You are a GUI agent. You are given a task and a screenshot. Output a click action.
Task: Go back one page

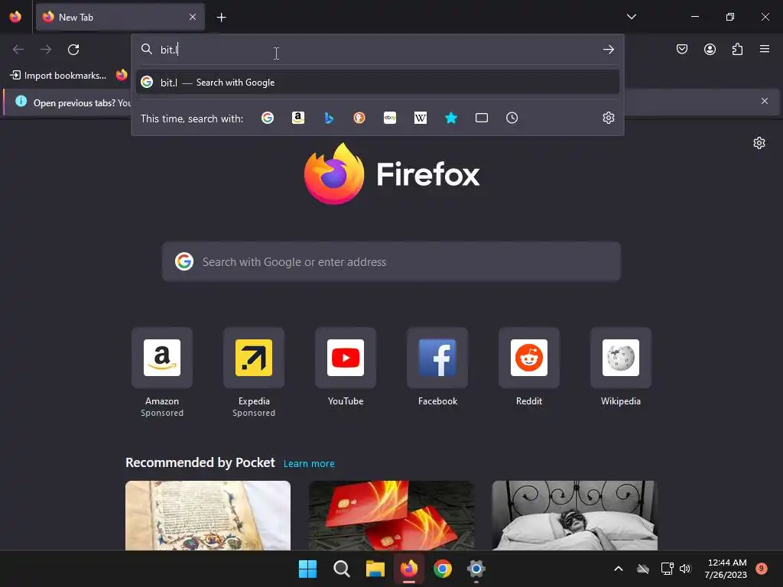pyautogui.click(x=18, y=50)
